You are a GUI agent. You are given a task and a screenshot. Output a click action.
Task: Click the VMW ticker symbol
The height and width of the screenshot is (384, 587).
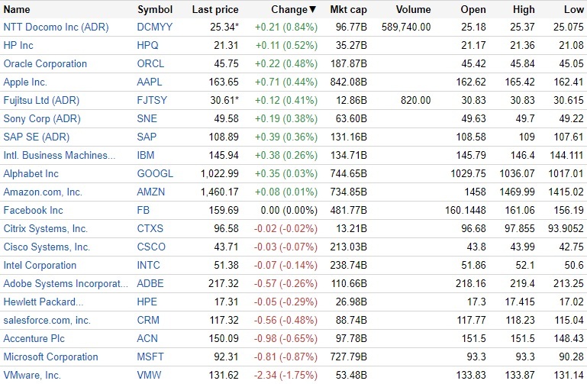click(x=150, y=376)
